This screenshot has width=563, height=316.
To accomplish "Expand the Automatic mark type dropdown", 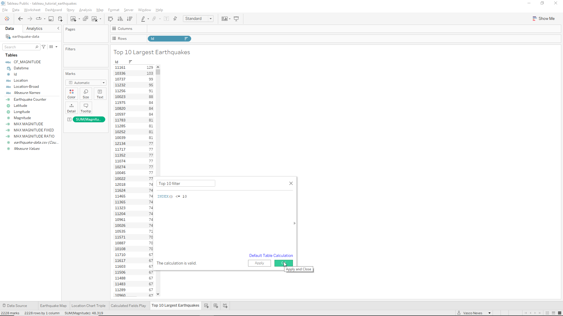I will 104,83.
